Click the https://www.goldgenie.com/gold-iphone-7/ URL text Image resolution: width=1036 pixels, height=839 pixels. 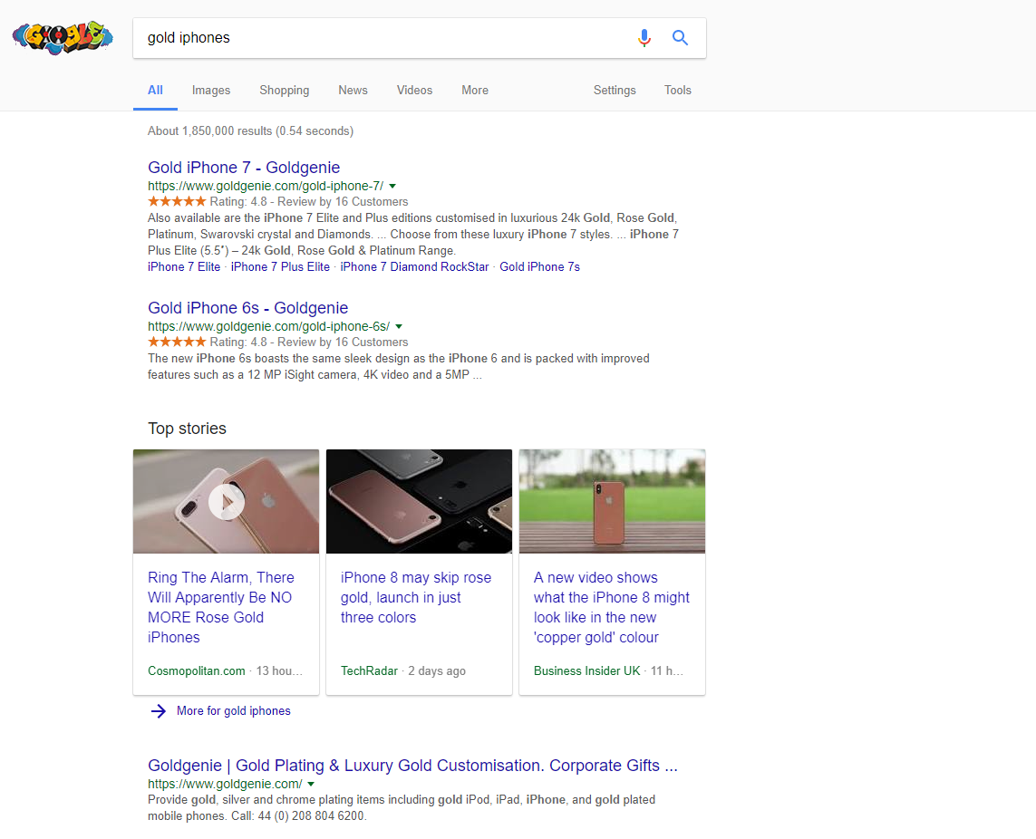point(266,187)
